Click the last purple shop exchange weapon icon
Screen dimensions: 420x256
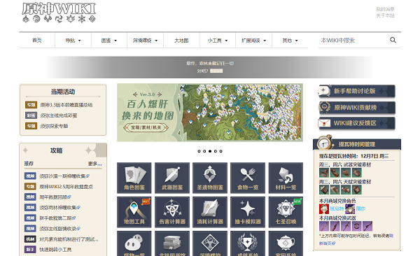367,226
